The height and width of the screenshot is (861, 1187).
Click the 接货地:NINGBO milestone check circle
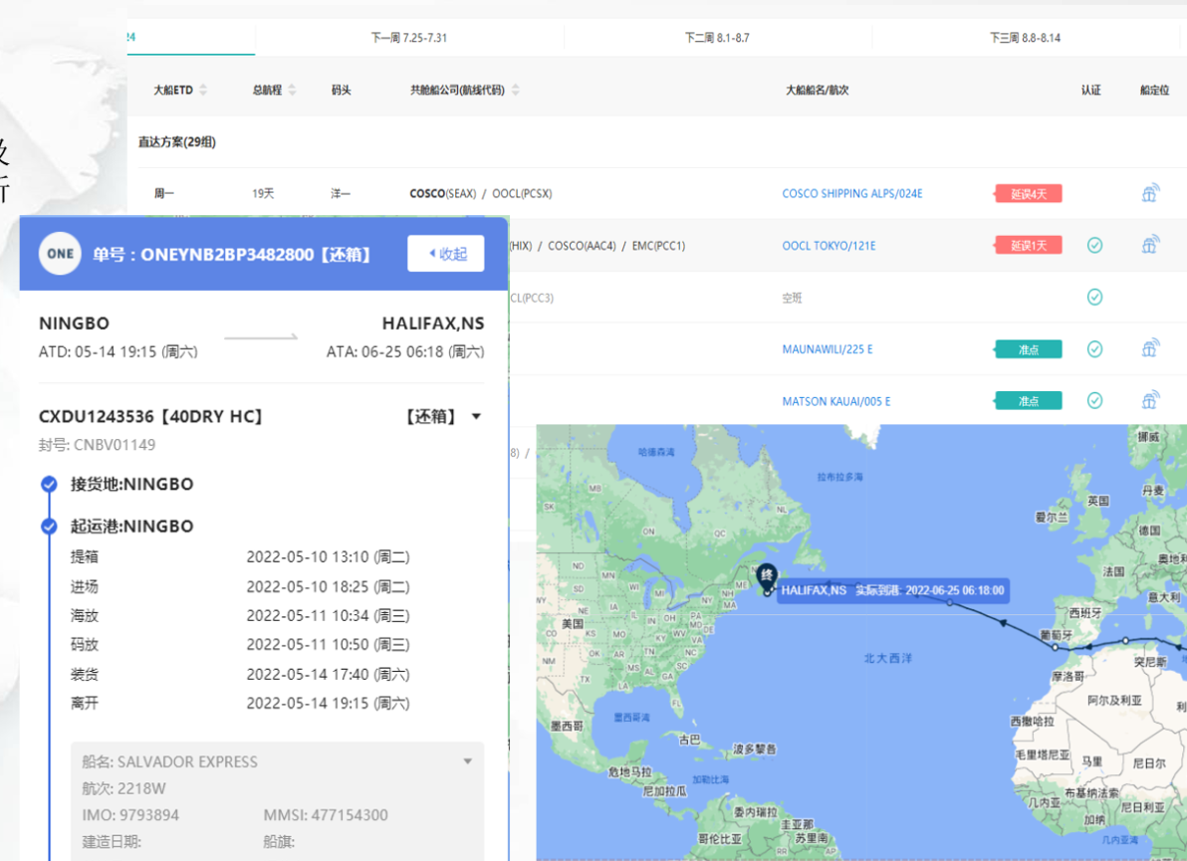49,485
